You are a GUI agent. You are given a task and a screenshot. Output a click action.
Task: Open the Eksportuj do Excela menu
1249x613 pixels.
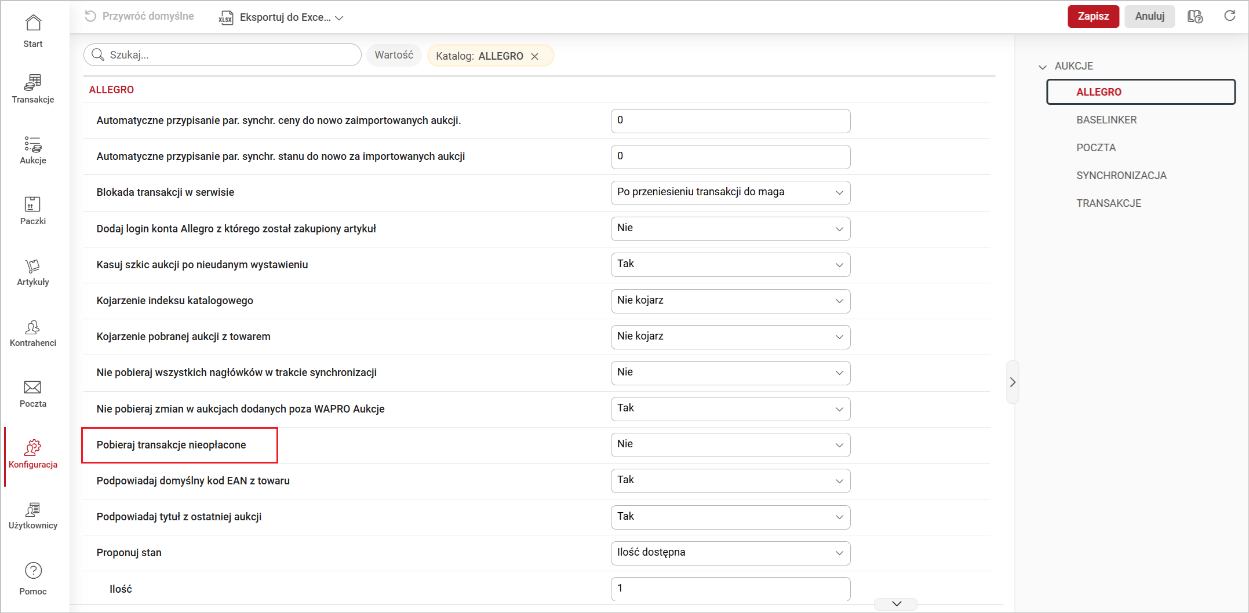point(282,17)
